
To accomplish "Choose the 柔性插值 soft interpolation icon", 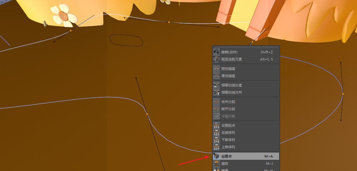I will coord(216,76).
